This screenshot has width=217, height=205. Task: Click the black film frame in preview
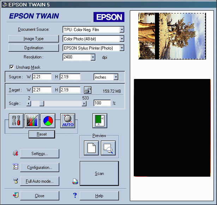pyautogui.click(x=172, y=128)
